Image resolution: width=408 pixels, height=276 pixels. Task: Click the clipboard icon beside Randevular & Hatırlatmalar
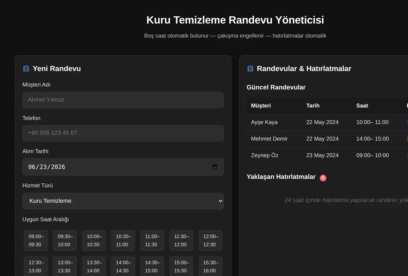click(x=250, y=69)
